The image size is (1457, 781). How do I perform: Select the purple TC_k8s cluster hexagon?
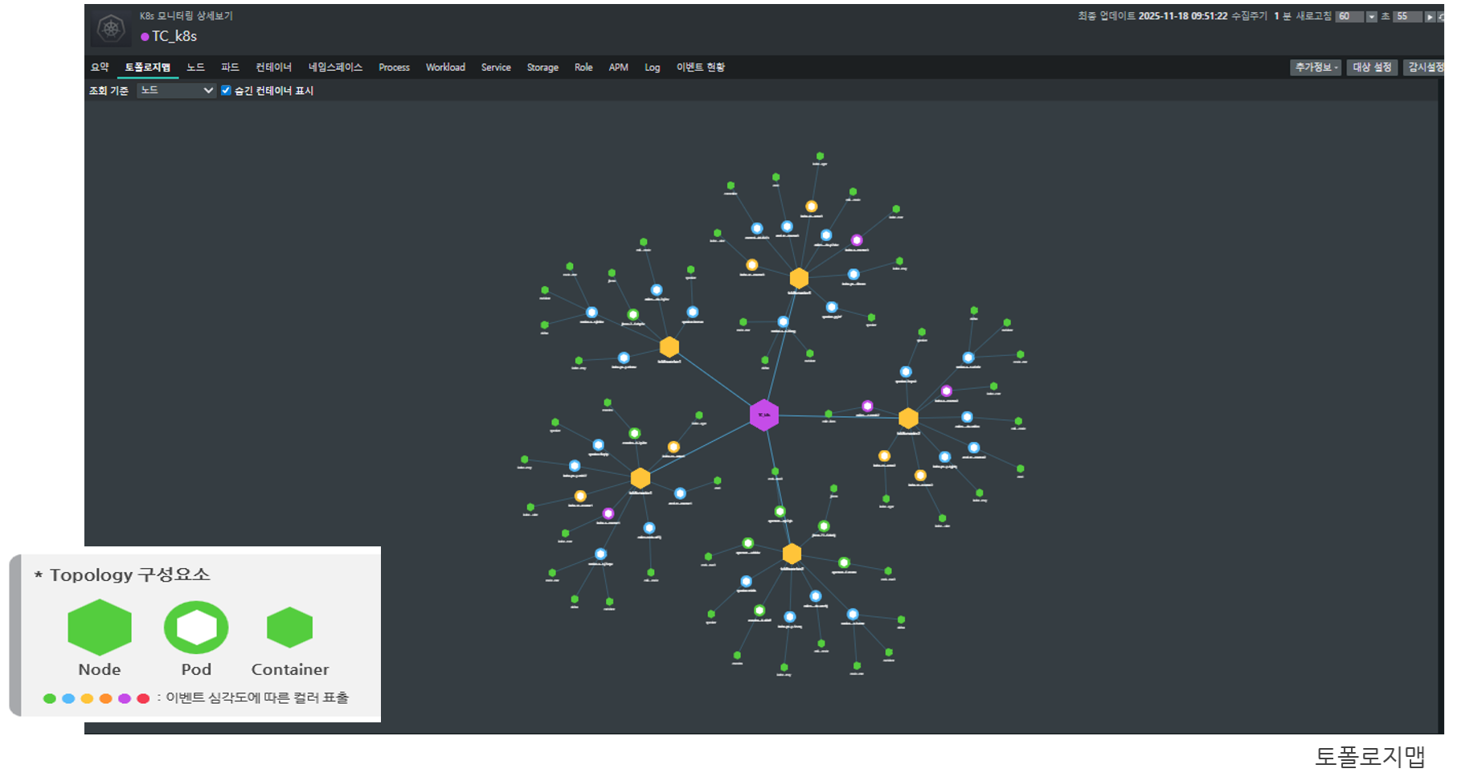tap(763, 415)
